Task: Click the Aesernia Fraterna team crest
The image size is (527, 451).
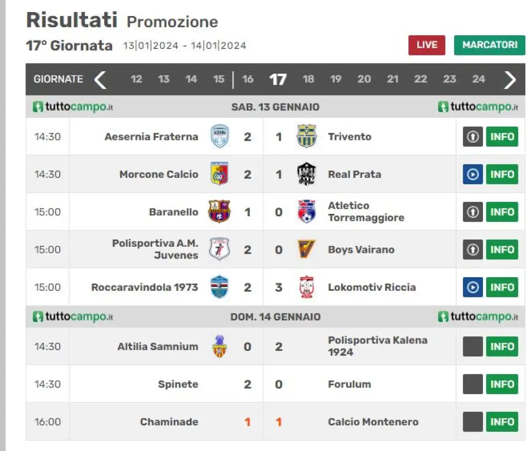Action: [219, 136]
